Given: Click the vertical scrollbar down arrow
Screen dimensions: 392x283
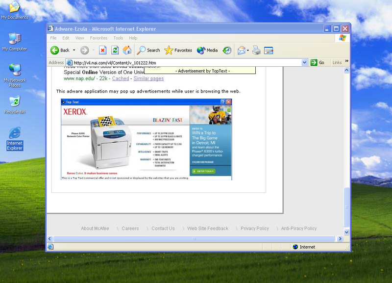Looking at the screenshot, I should (x=346, y=232).
